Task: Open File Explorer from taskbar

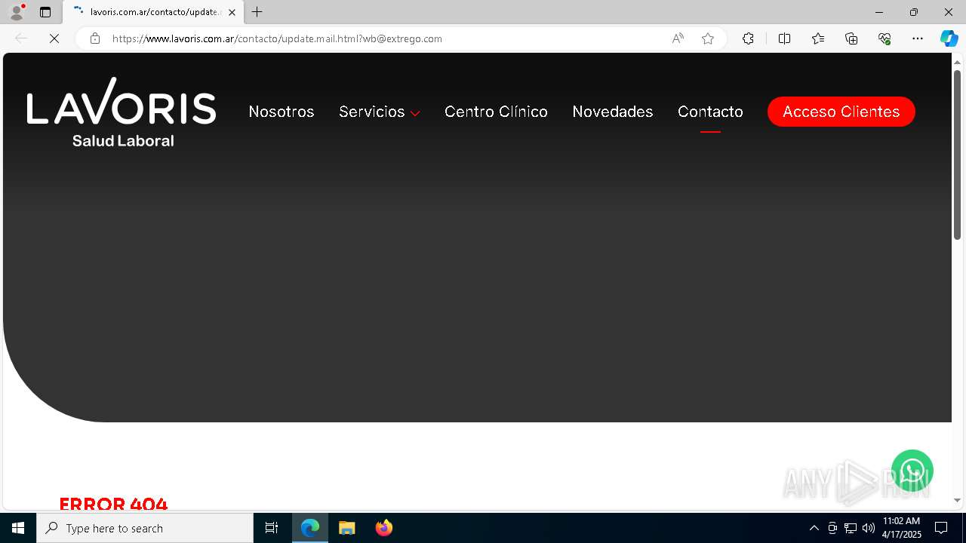Action: tap(347, 528)
